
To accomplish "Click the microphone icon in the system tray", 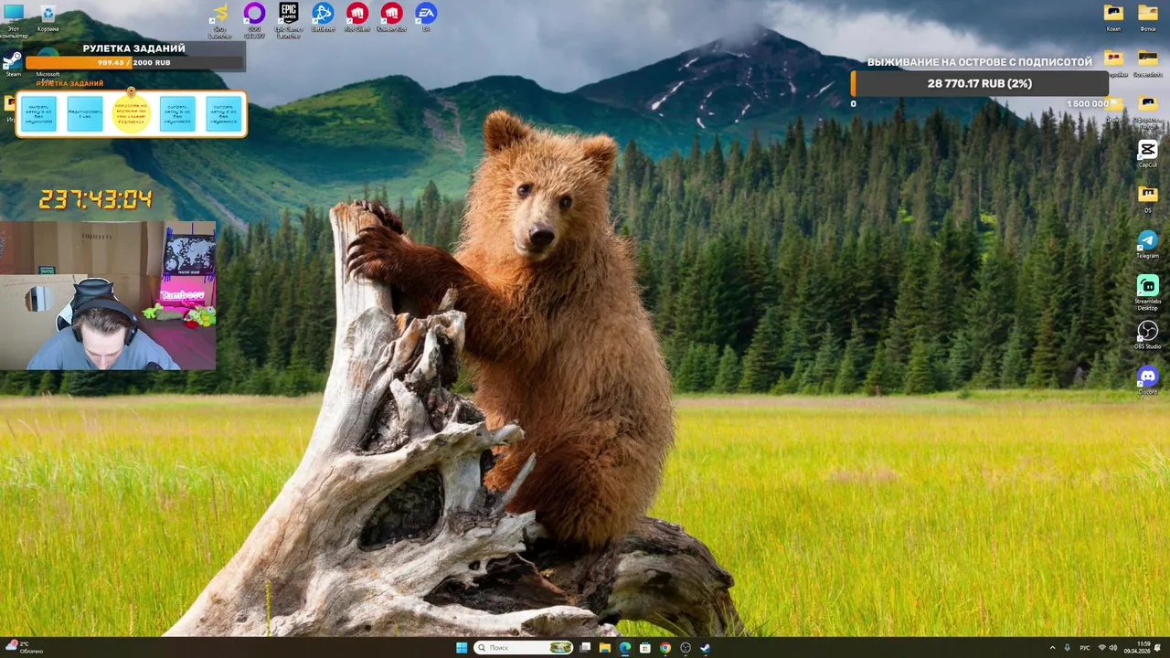I will [1068, 648].
